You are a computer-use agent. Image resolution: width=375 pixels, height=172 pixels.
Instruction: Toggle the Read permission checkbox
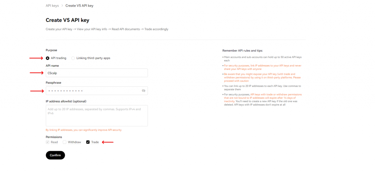click(48, 142)
